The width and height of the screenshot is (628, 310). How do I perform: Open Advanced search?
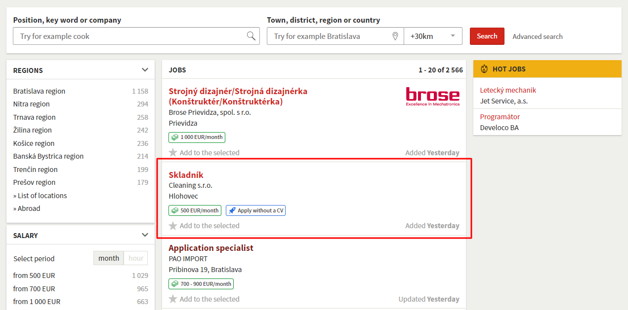point(538,36)
